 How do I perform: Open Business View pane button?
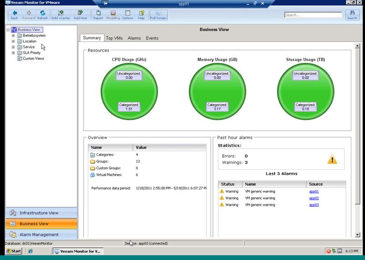[x=41, y=224]
